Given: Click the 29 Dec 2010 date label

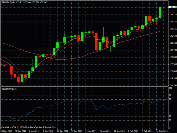Looking at the screenshot, I should pos(20,131).
